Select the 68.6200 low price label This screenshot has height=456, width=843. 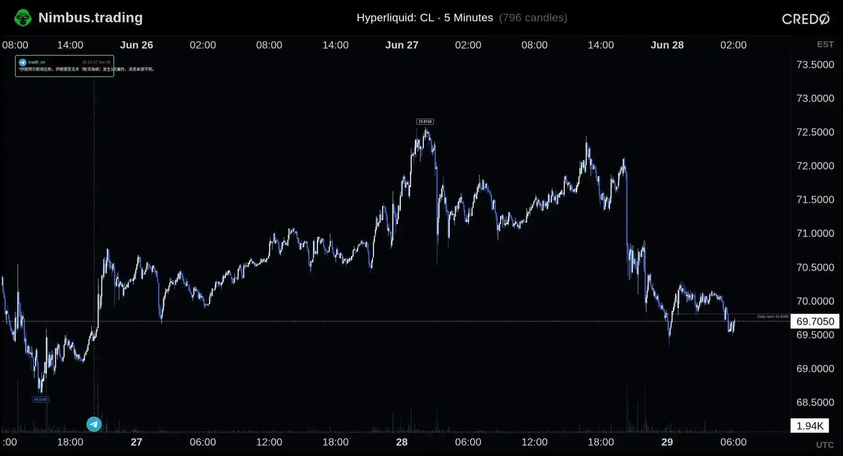coord(40,399)
